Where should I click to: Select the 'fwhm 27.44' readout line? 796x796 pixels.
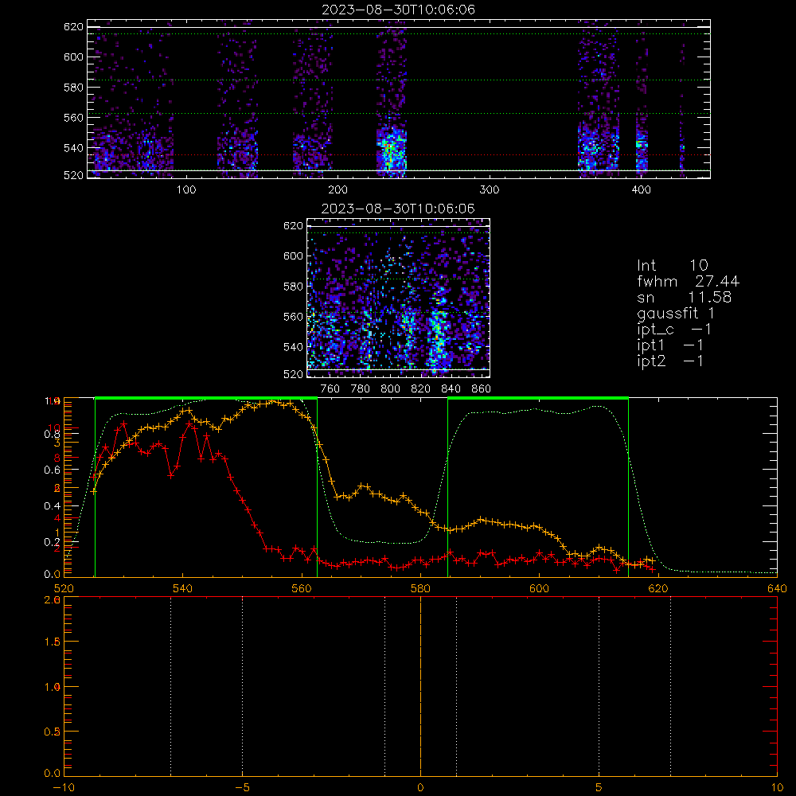(x=688, y=281)
